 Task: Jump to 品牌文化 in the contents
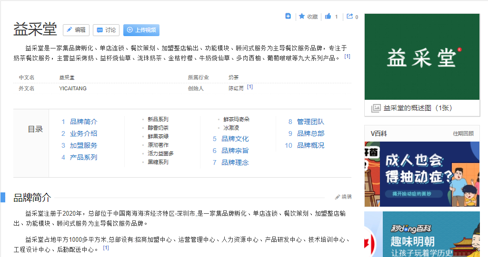(235, 139)
